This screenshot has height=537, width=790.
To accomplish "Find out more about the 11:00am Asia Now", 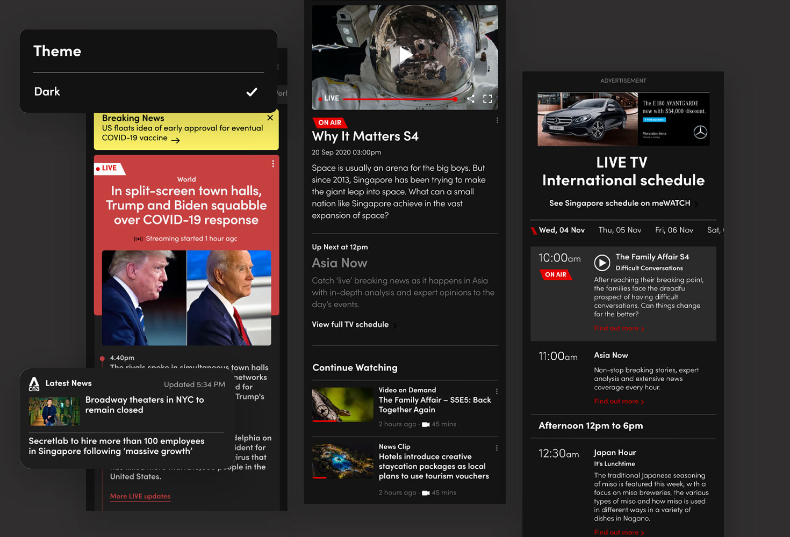I will tap(619, 401).
